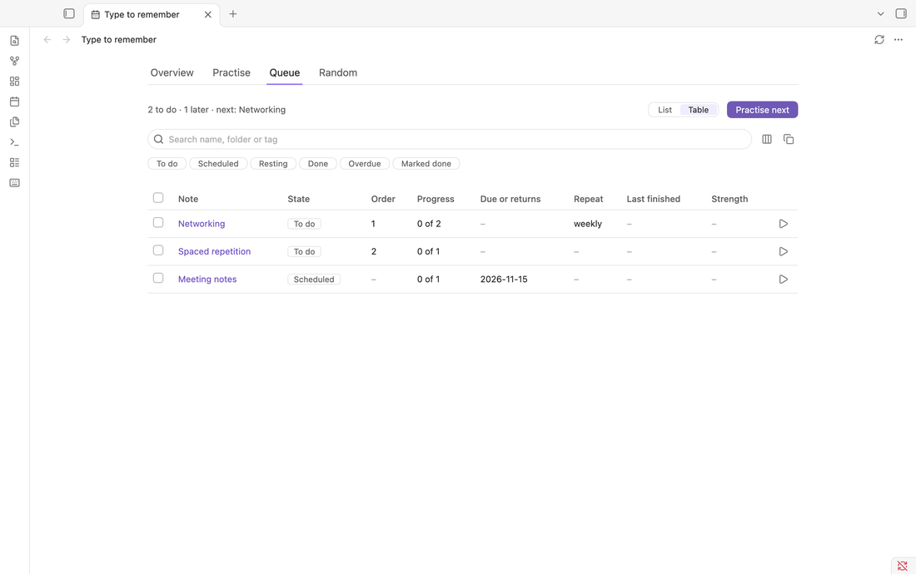Click the To do badge in Networking row
This screenshot has height=574, width=916.
pos(304,224)
